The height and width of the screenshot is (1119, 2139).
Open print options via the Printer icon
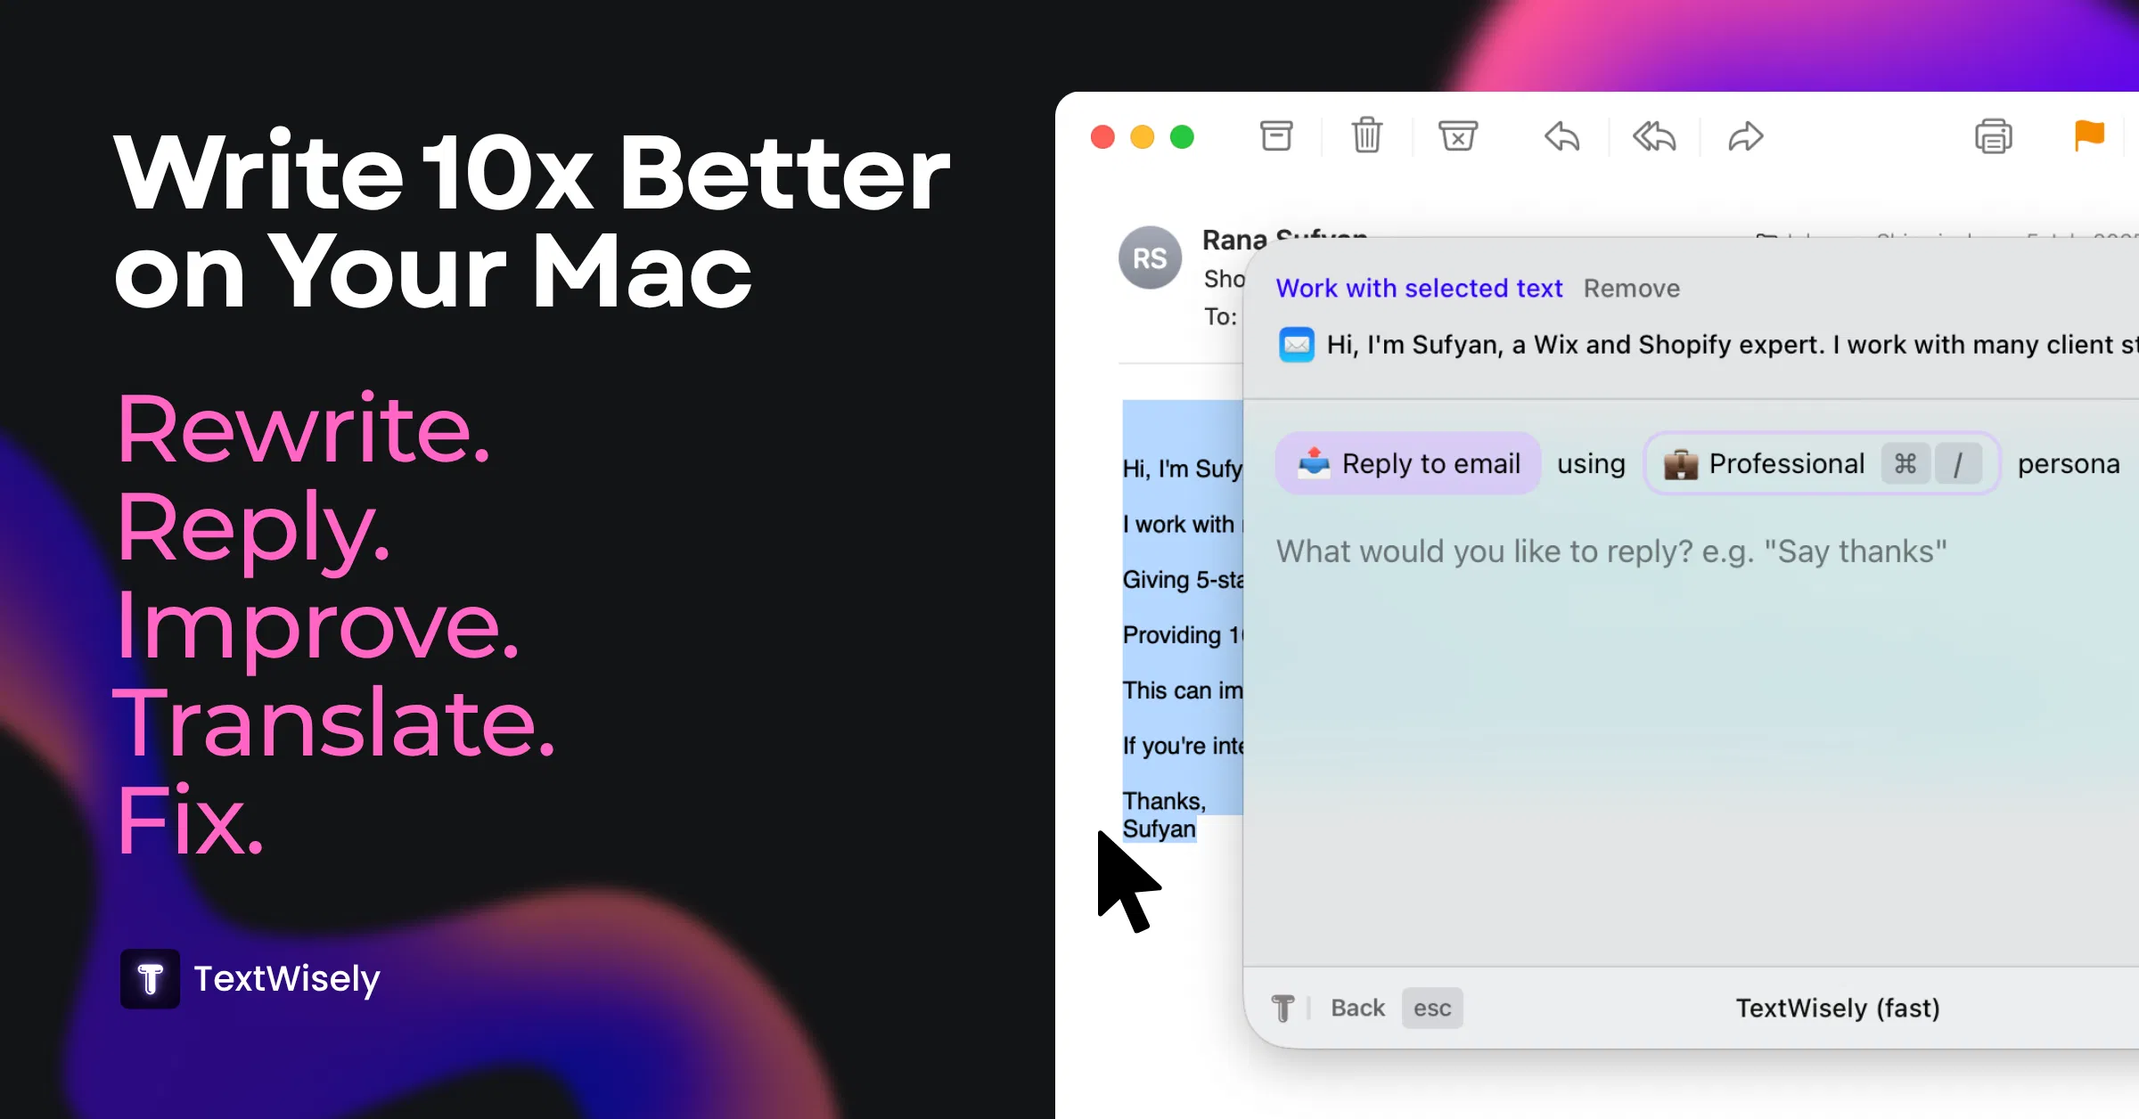point(1994,135)
